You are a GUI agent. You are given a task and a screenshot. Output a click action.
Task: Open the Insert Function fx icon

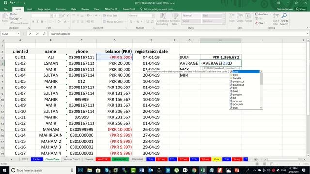coord(44,34)
